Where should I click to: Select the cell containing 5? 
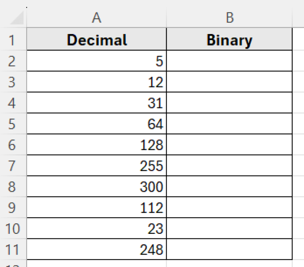tap(96, 61)
